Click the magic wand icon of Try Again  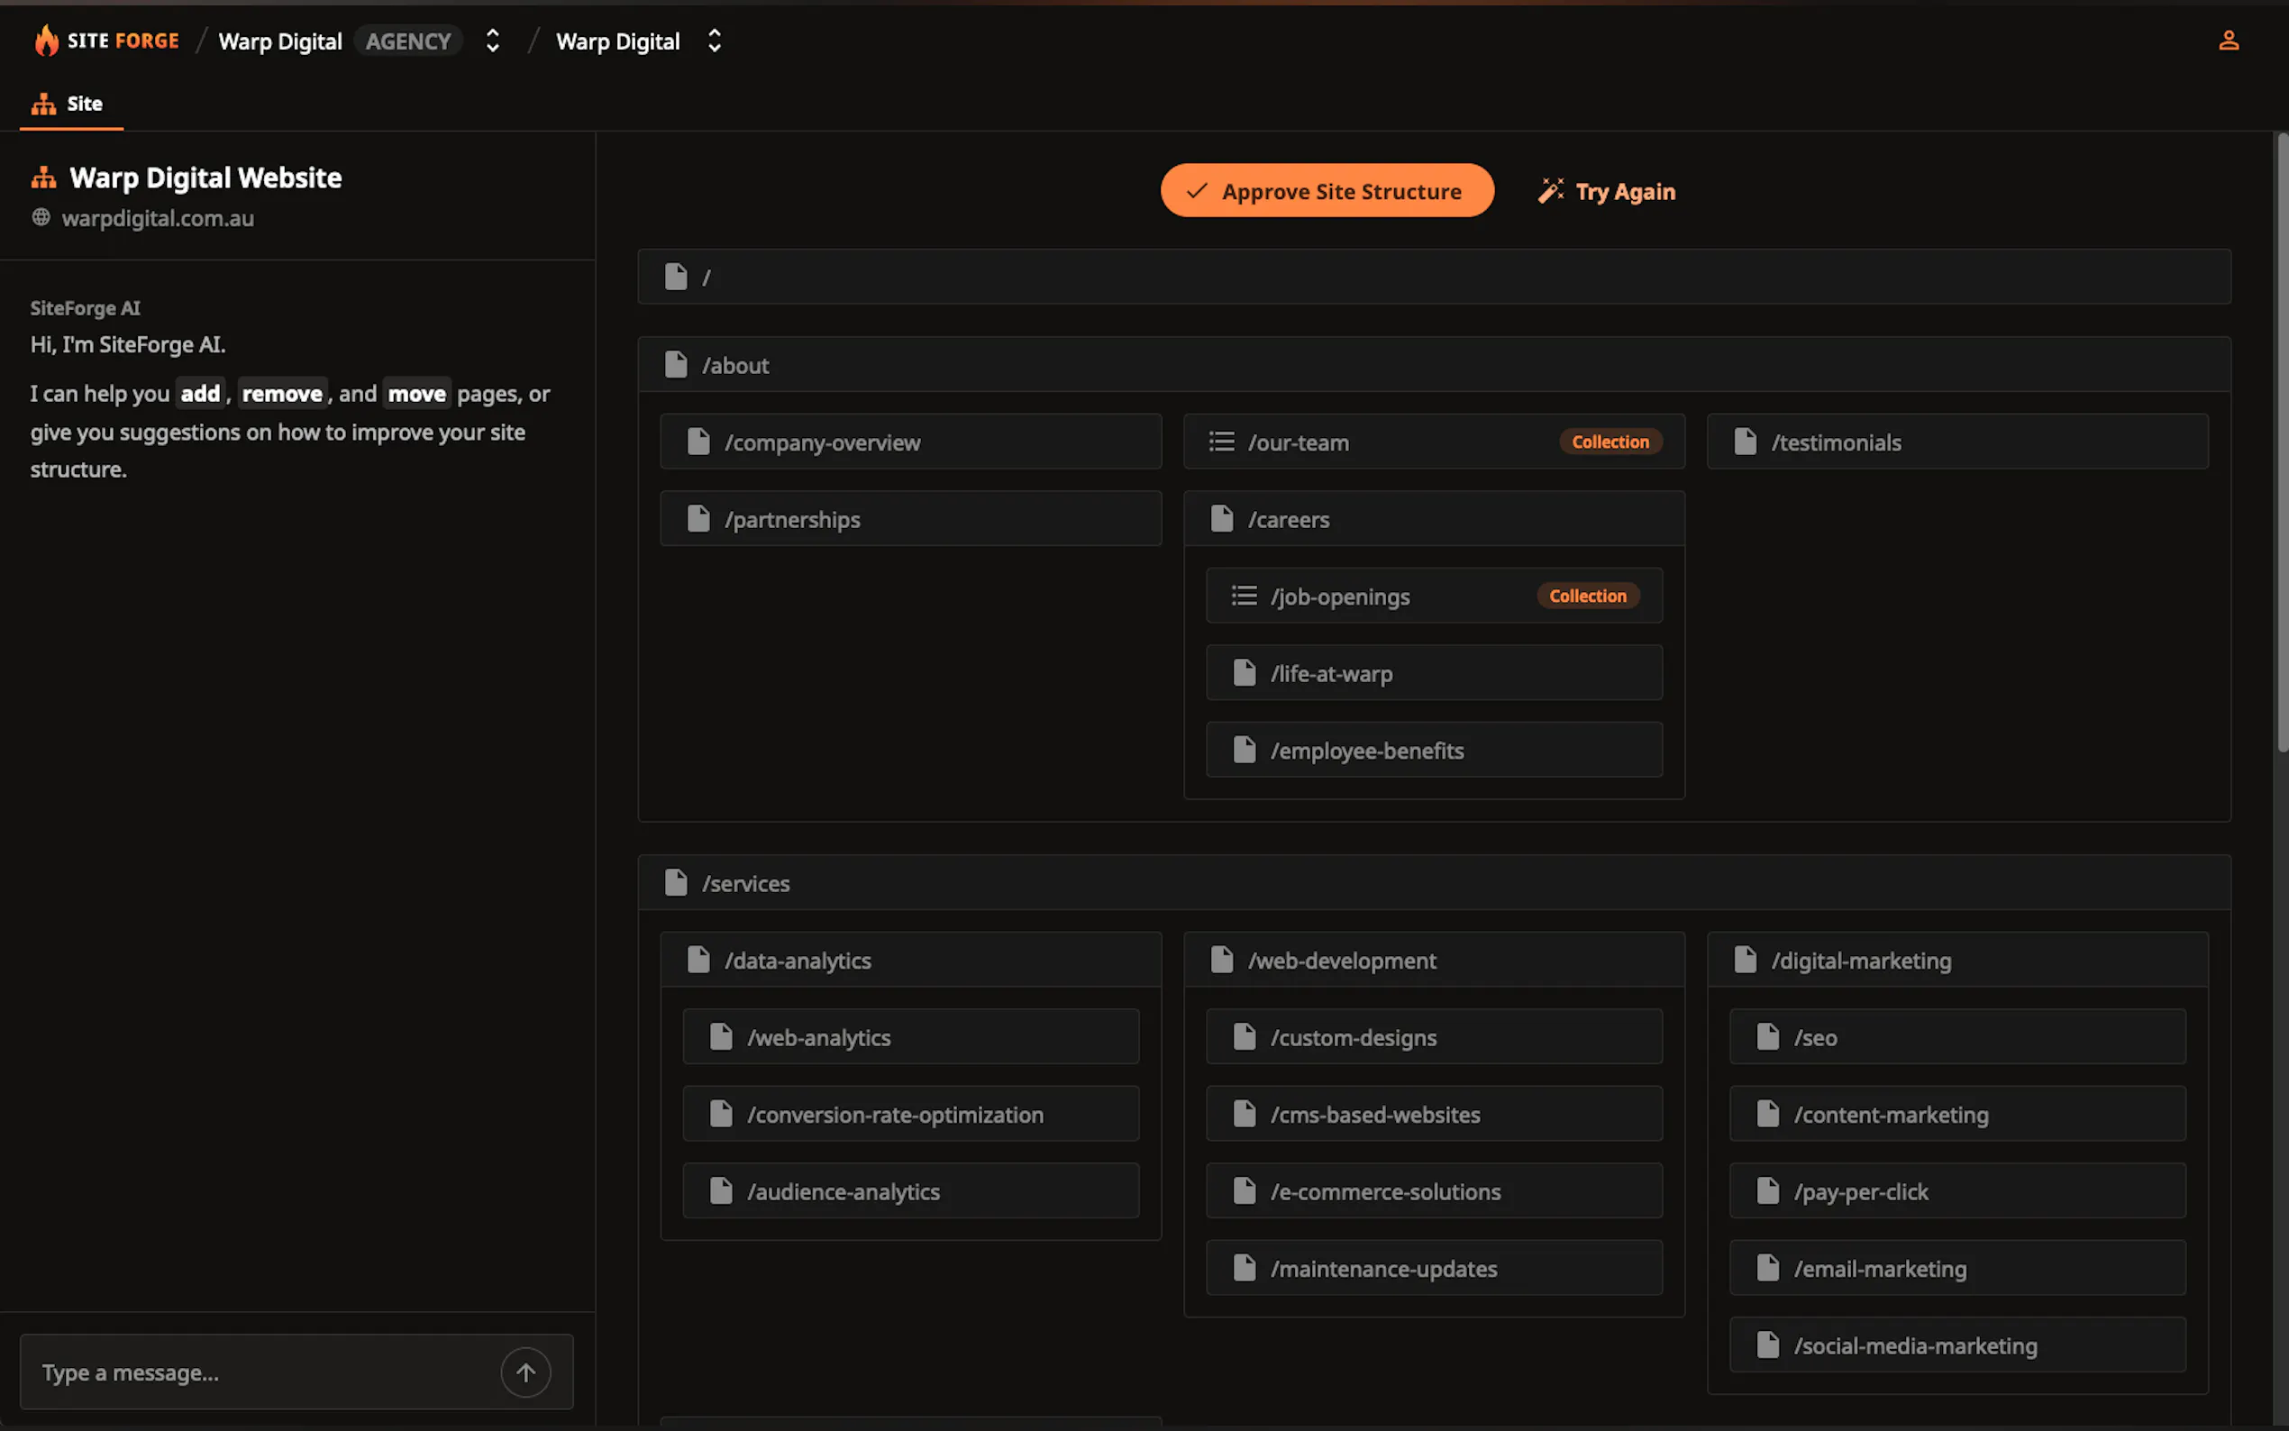point(1550,191)
